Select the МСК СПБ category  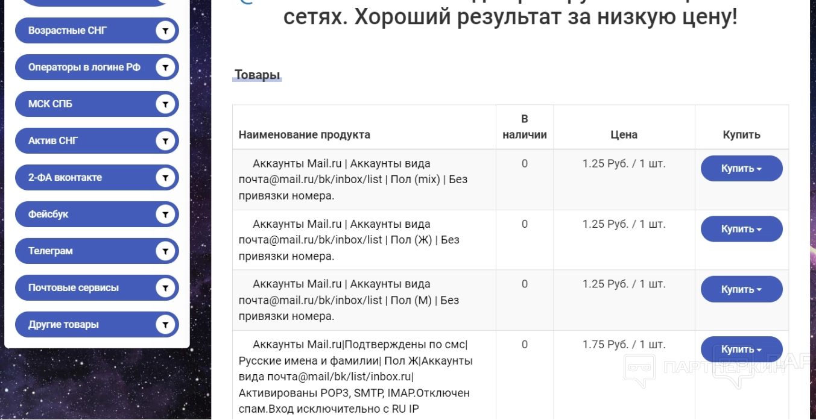coord(96,104)
